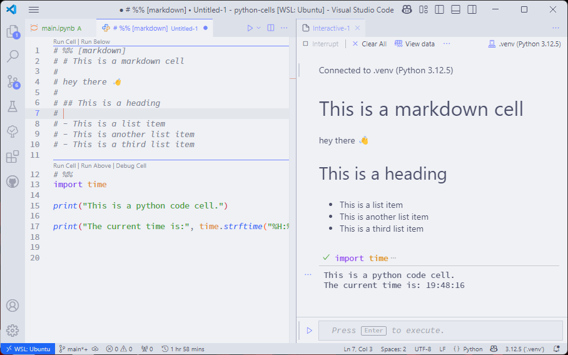
Task: Click Run Cell above the import time cell
Action: [64, 166]
